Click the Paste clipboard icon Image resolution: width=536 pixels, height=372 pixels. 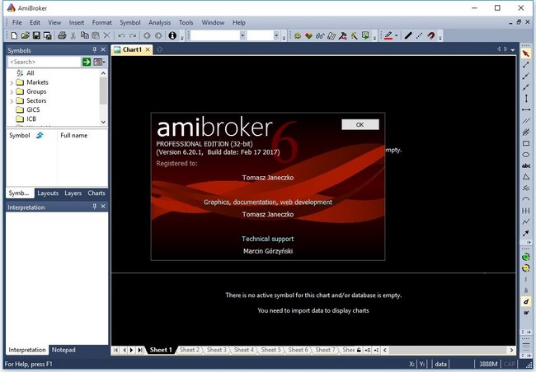pyautogui.click(x=96, y=35)
